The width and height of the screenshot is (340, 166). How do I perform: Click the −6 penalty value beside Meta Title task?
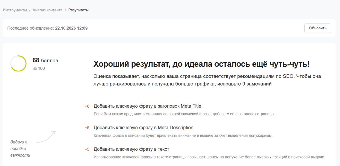tap(87, 106)
